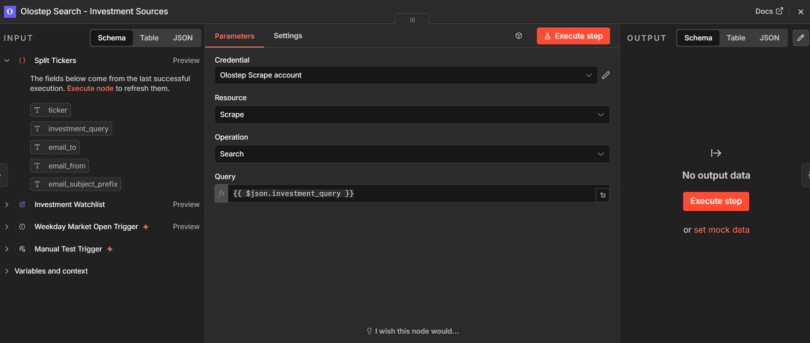
Task: Click the top Execute step button
Action: pyautogui.click(x=574, y=36)
